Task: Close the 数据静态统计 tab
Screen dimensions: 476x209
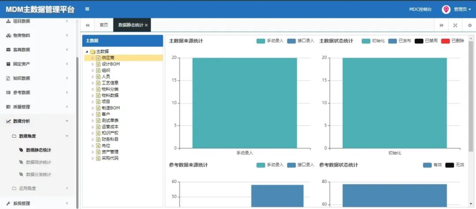Action: 146,25
